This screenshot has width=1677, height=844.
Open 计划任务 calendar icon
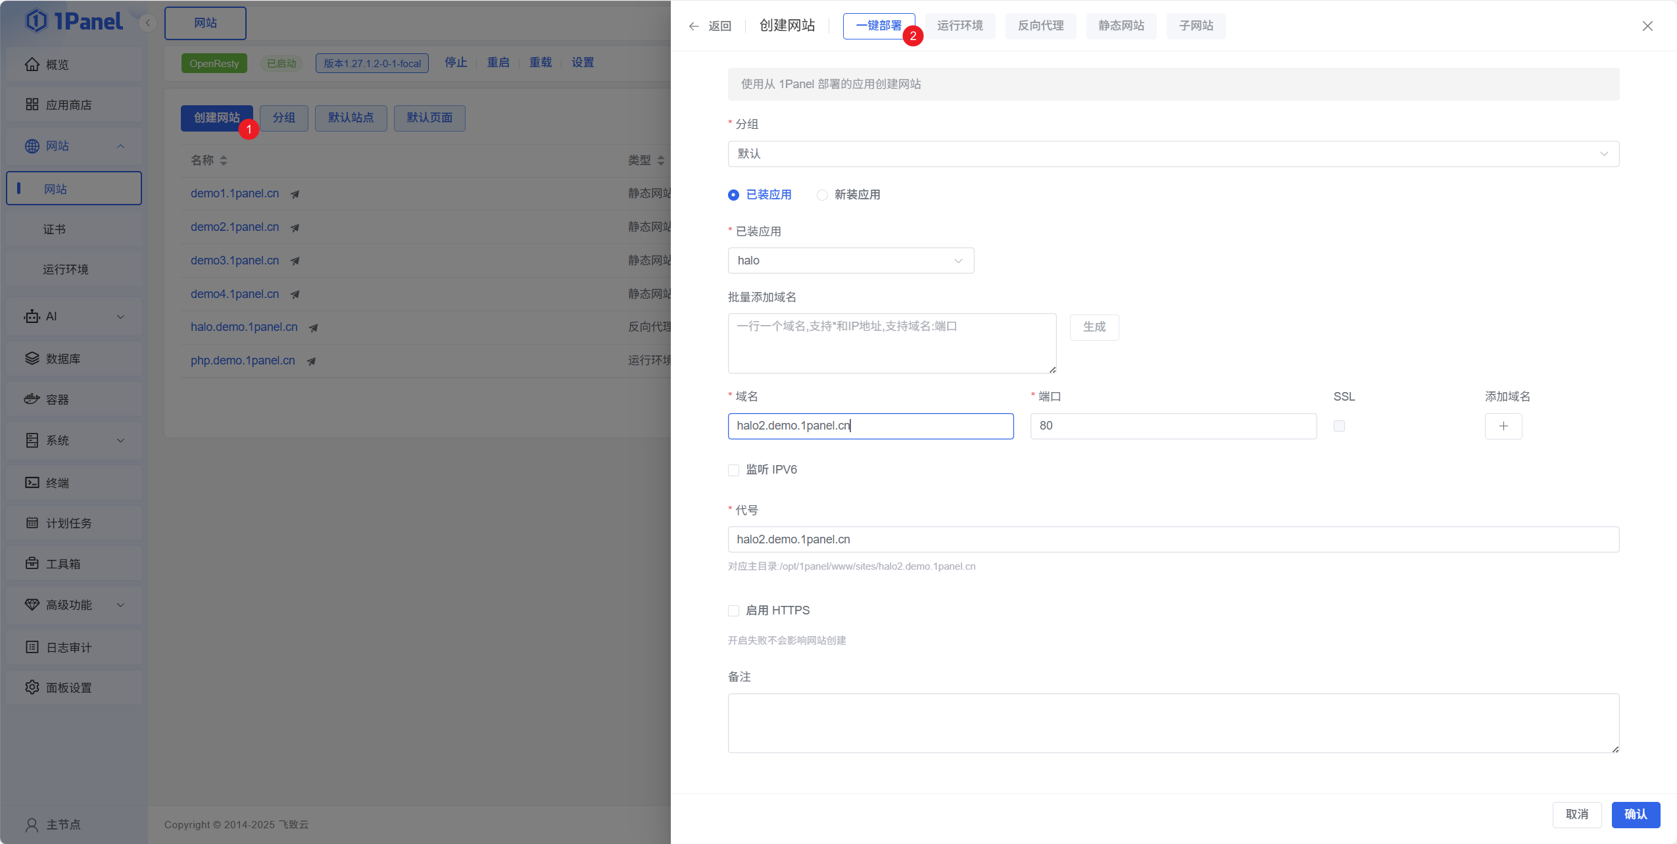pyautogui.click(x=32, y=523)
